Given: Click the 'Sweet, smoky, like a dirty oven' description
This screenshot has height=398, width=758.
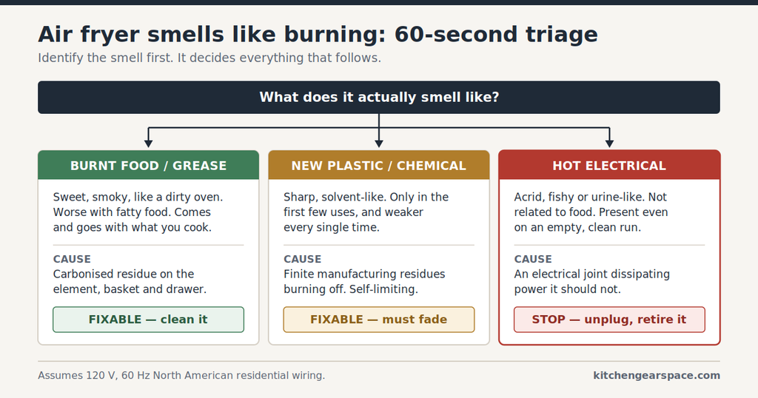Looking at the screenshot, I should 138,212.
